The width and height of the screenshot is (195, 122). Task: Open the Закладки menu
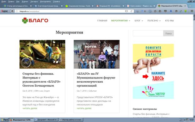click(34, 2)
